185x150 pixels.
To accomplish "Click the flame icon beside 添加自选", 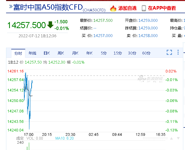I will (x=113, y=8).
